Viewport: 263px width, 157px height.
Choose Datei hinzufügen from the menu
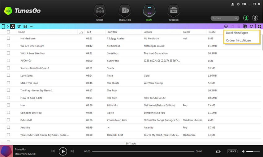click(237, 33)
